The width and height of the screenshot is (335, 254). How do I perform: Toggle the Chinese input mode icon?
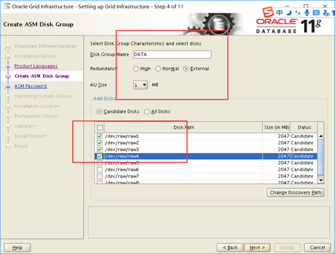pos(279,13)
